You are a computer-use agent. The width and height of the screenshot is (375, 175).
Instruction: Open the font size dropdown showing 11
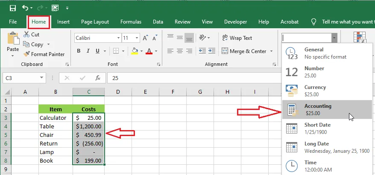tap(137, 38)
